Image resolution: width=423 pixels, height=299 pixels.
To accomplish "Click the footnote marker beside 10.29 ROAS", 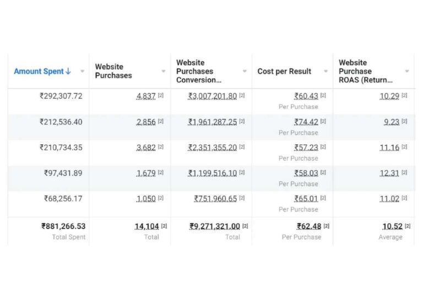I will [x=404, y=96].
